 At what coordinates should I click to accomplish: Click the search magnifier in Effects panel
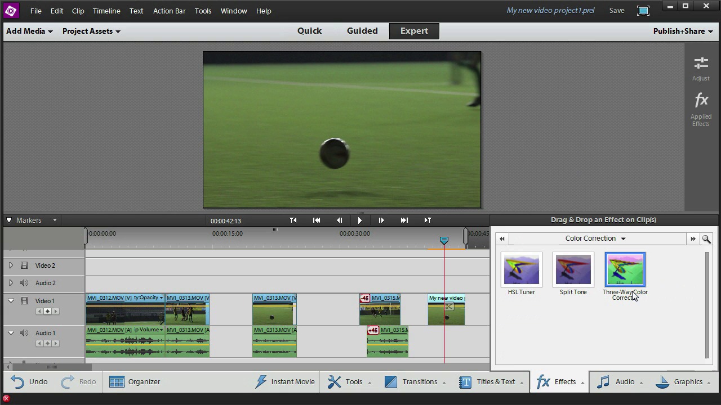click(706, 239)
